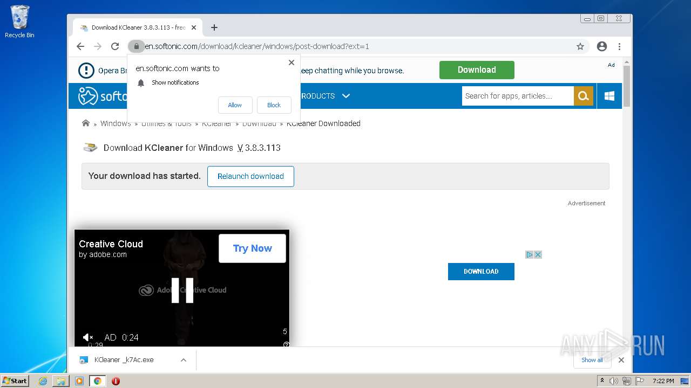
Task: Reload the page with the refresh icon
Action: click(x=114, y=46)
